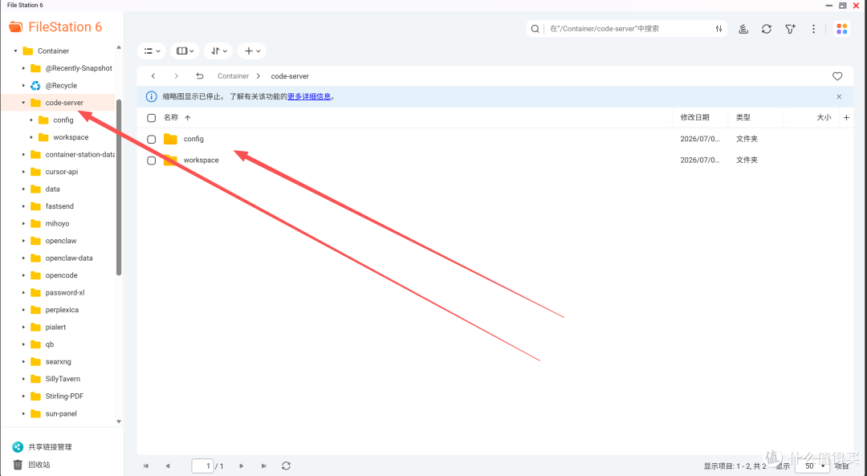Click the FileStation 6 logo
867x476 pixels.
click(56, 26)
